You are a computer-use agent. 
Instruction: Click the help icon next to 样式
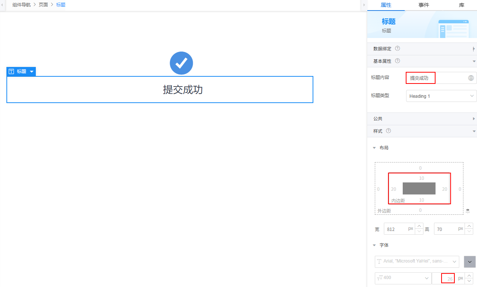(388, 131)
